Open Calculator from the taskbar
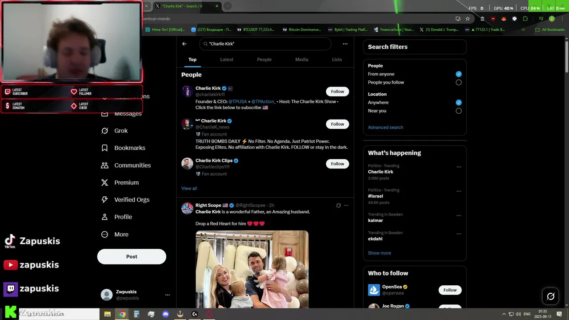Image resolution: width=569 pixels, height=320 pixels. (x=136, y=314)
